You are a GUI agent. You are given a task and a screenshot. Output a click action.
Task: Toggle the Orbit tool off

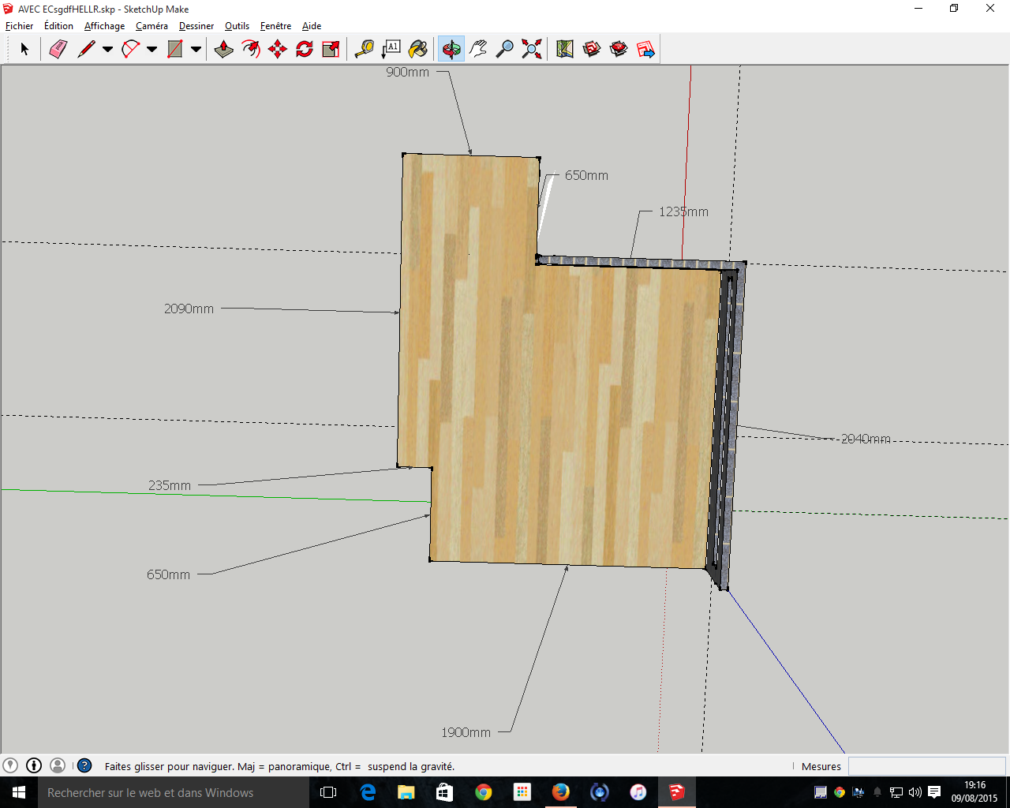[x=451, y=49]
